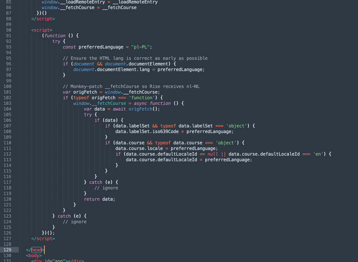This screenshot has width=358, height=262.
Task: Click the div id="app" element on line 131
Action: [x=57, y=261]
